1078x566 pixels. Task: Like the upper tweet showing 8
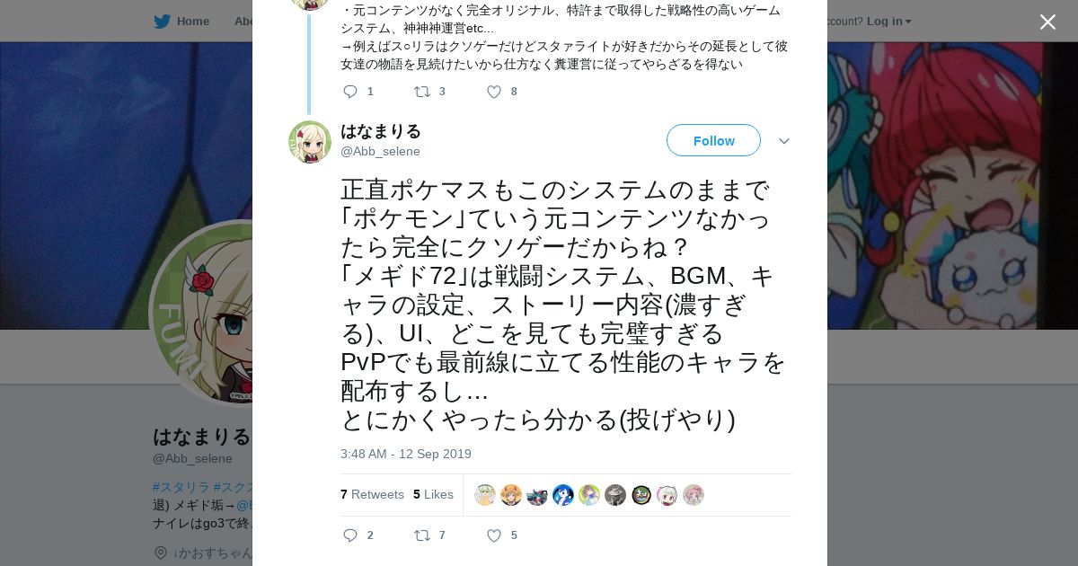pos(493,92)
